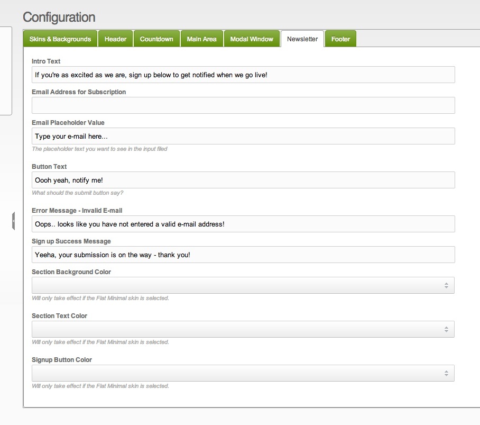Viewport: 480px width, 425px height.
Task: Expand the Signup Button Color dropdown
Action: [x=243, y=373]
